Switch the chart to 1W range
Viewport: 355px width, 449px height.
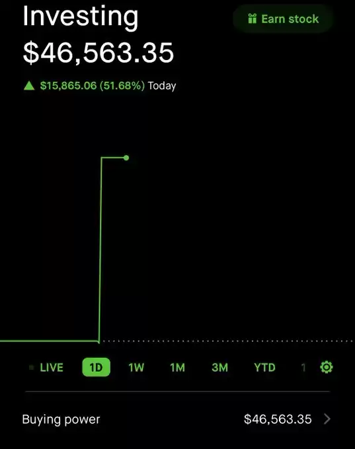pyautogui.click(x=136, y=367)
